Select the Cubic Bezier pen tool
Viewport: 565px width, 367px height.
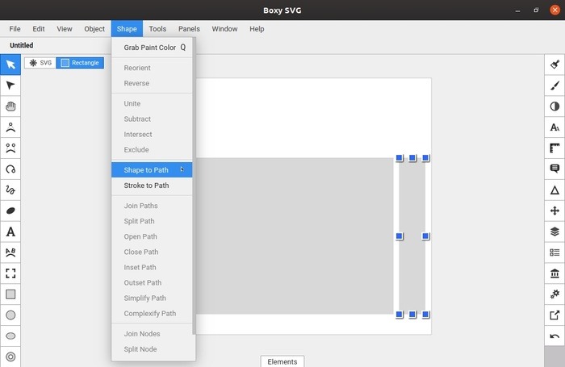(x=10, y=148)
